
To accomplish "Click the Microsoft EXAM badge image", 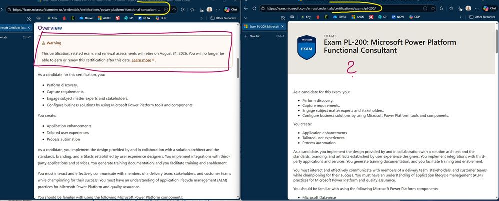I will pos(306,47).
